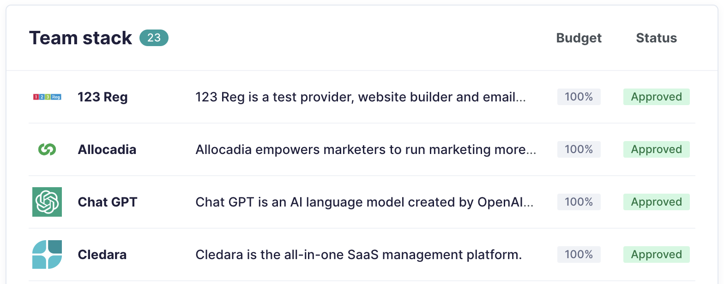Screen dimensions: 724x284
Task: Click the Team stack heading
Action: [81, 38]
